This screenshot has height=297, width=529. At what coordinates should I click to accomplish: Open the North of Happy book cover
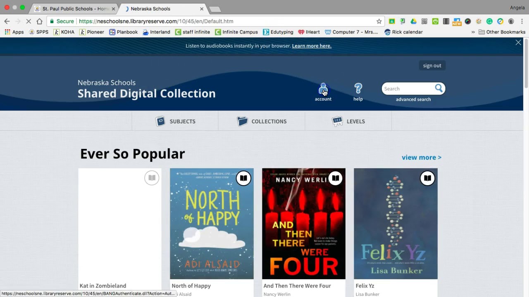[212, 224]
